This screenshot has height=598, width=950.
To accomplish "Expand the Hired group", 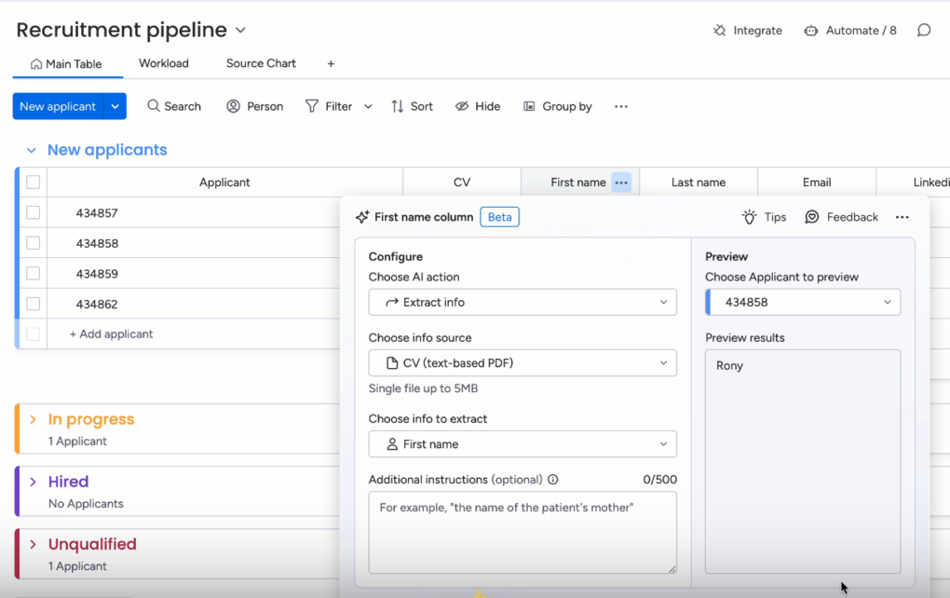I will coord(33,482).
